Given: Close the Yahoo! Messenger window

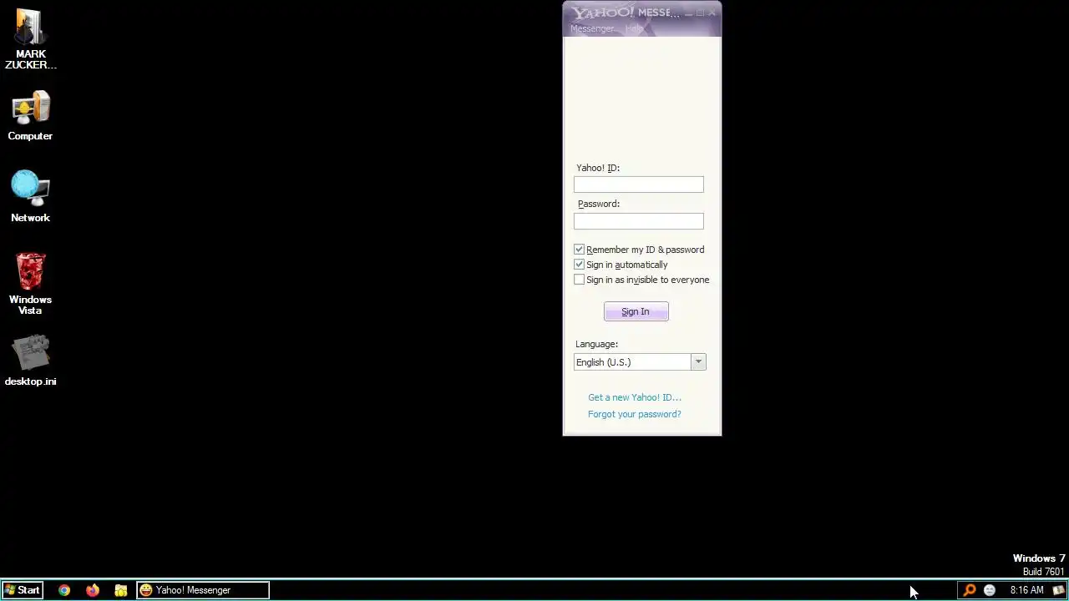Looking at the screenshot, I should pyautogui.click(x=712, y=13).
